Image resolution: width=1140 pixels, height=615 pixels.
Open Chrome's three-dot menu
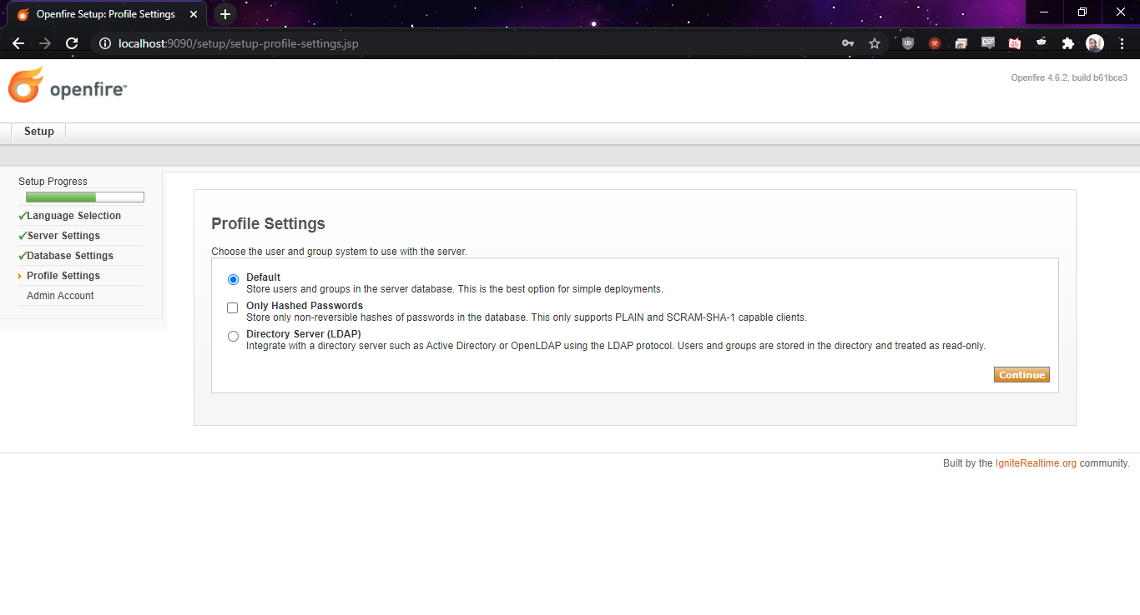pyautogui.click(x=1121, y=43)
